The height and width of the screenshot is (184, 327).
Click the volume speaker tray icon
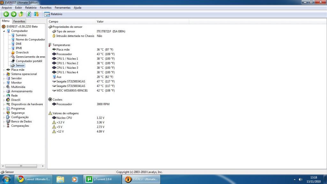point(300,180)
